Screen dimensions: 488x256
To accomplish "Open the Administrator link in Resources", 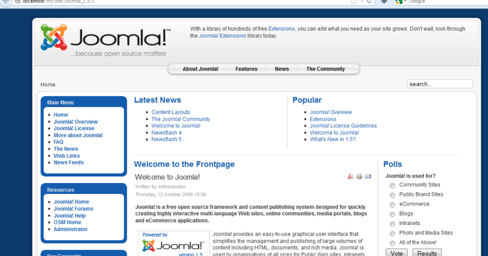I will [x=71, y=229].
